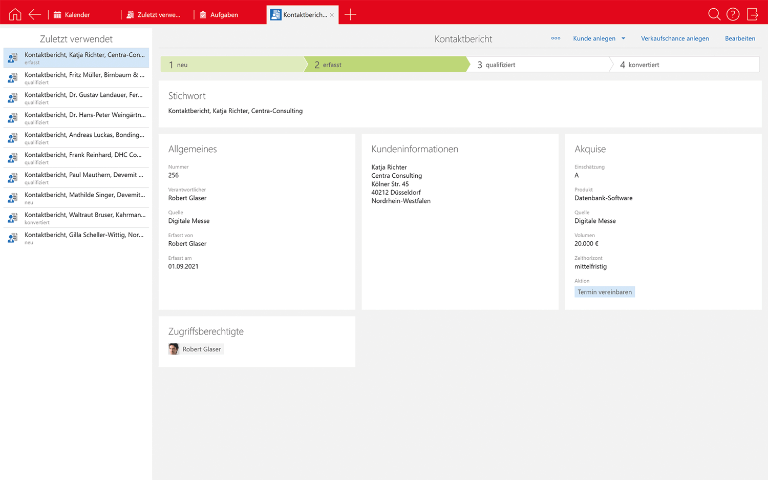The width and height of the screenshot is (768, 480).
Task: Click the icon of Dr. Gustav Landauer entry
Action: (x=13, y=98)
